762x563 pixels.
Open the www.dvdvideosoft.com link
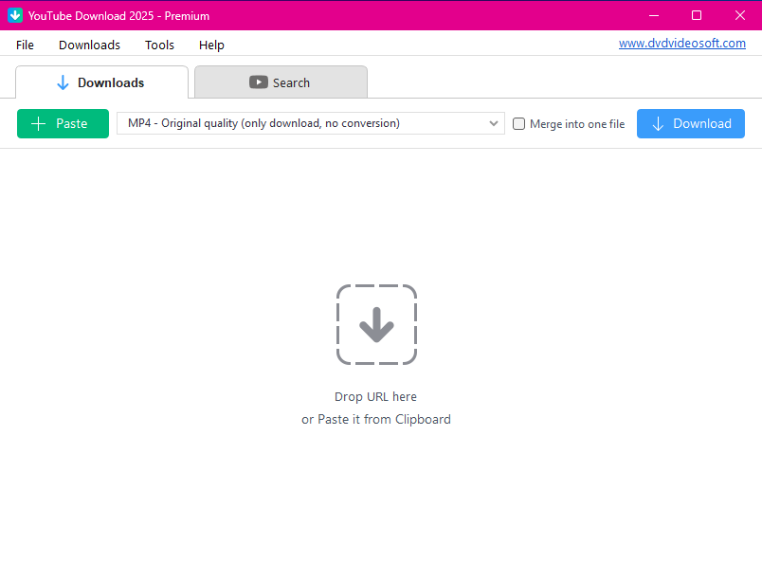681,44
